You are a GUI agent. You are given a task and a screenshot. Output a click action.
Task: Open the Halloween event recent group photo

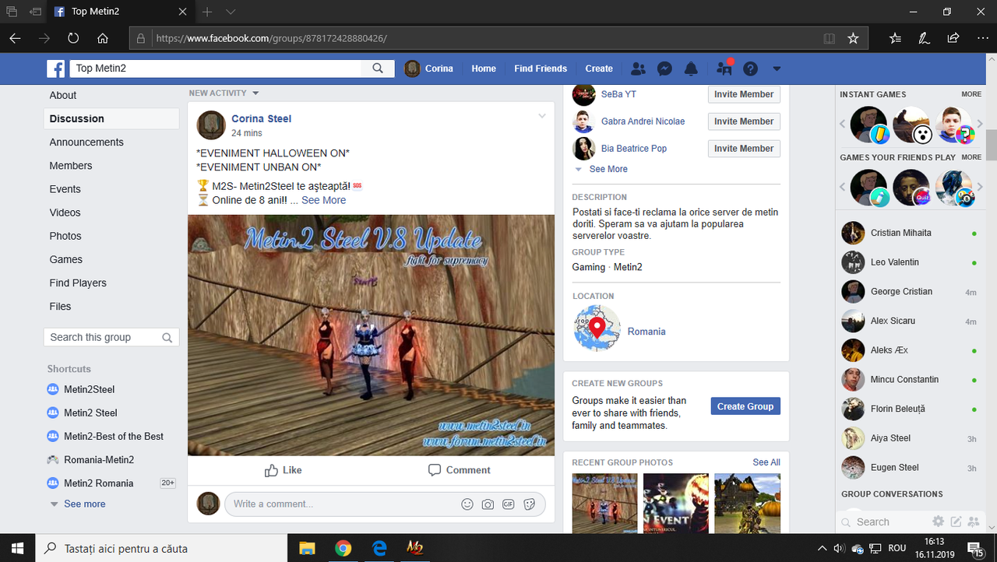(x=675, y=504)
